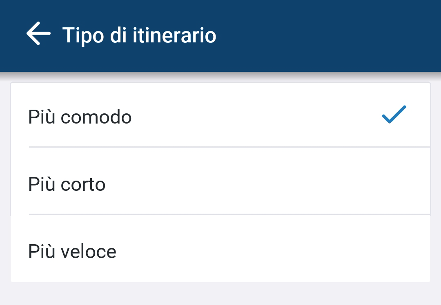Viewport: 441px width, 305px height.
Task: Return to the previous screen via arrow
Action: pyautogui.click(x=38, y=34)
